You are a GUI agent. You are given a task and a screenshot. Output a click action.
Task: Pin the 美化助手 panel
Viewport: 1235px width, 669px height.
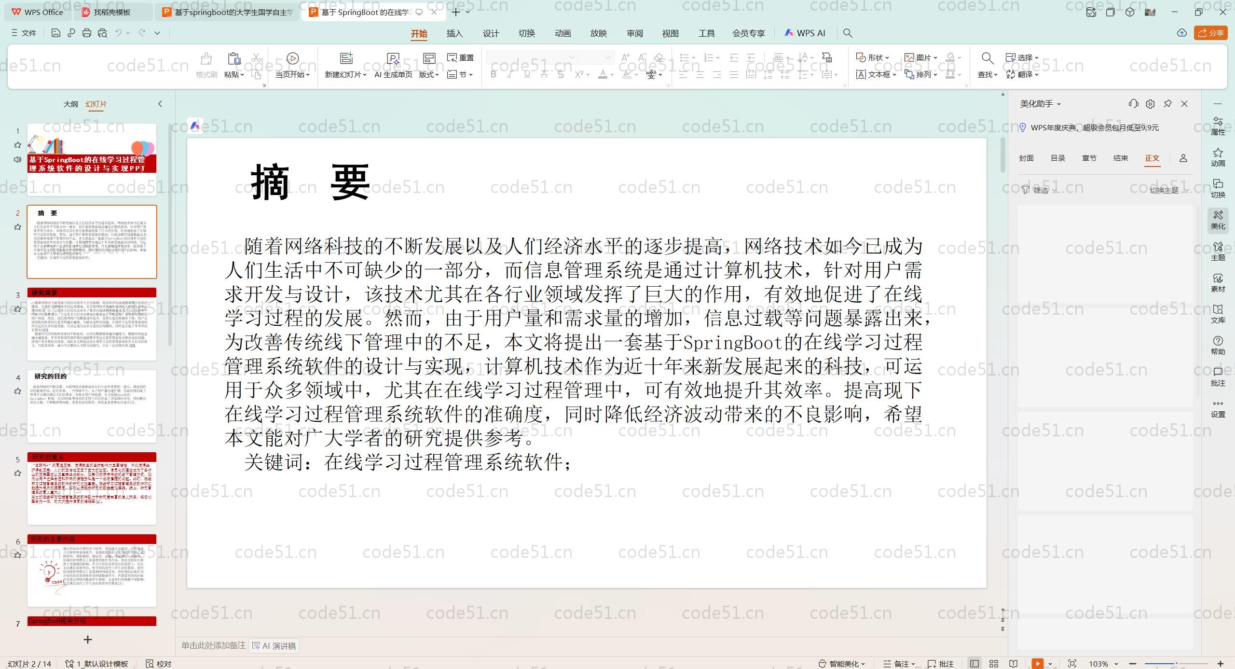(x=1167, y=104)
